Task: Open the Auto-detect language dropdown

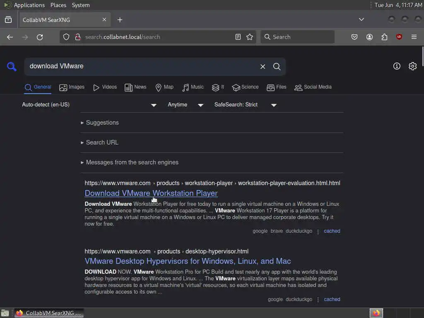Action: pos(89,105)
